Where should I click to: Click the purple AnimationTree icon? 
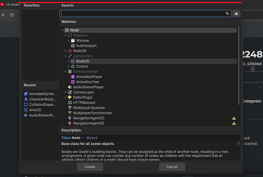pyautogui.click(x=73, y=82)
